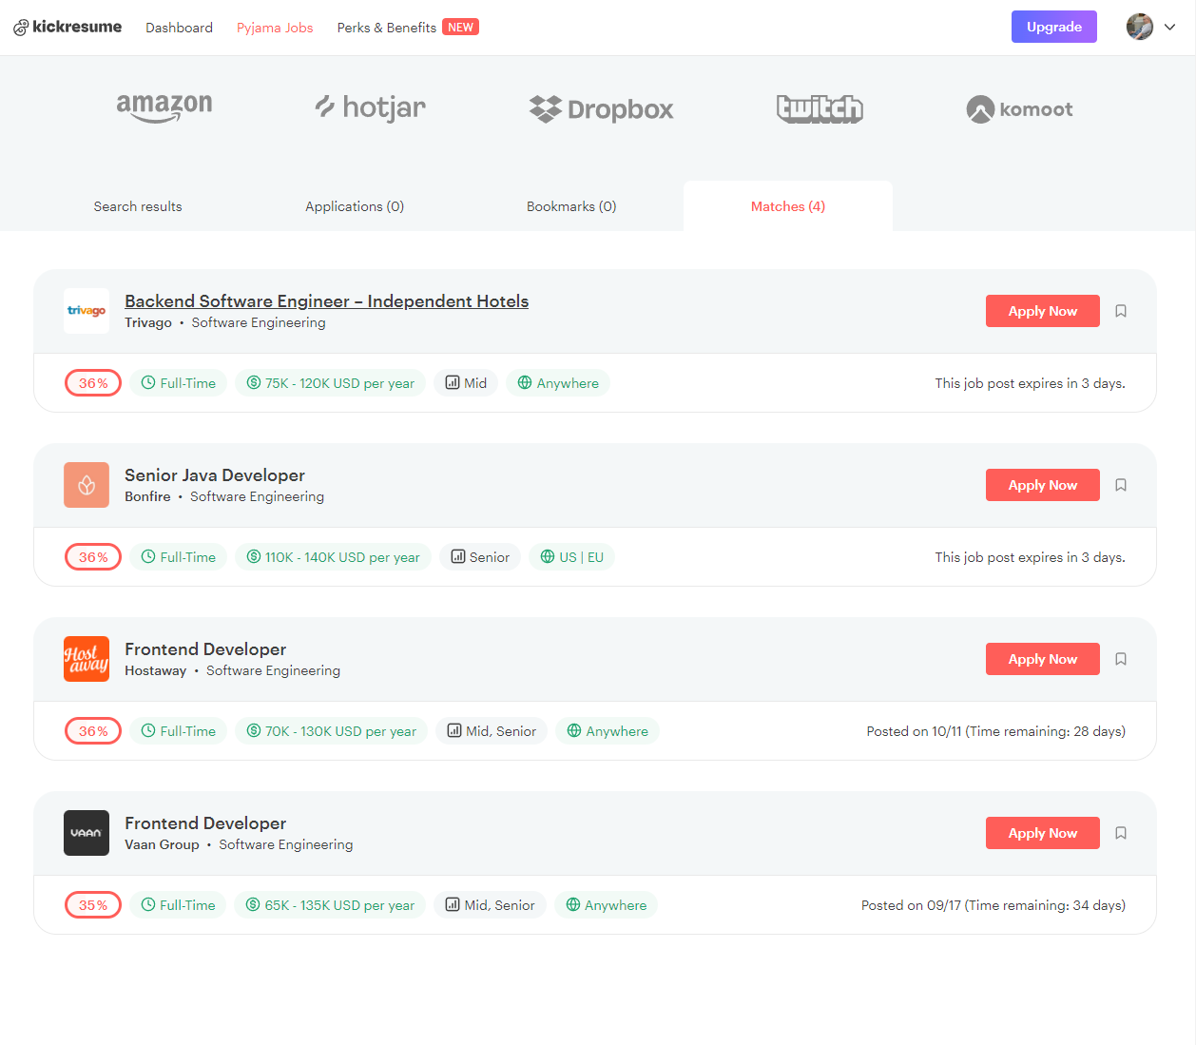Switch to the Applications (0) tab
Viewport: 1196px width, 1045px height.
355,206
